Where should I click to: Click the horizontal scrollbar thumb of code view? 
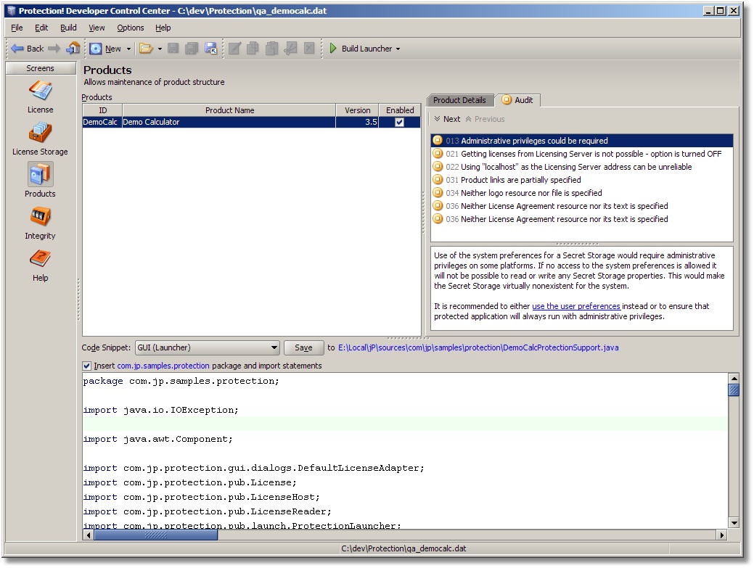point(155,535)
